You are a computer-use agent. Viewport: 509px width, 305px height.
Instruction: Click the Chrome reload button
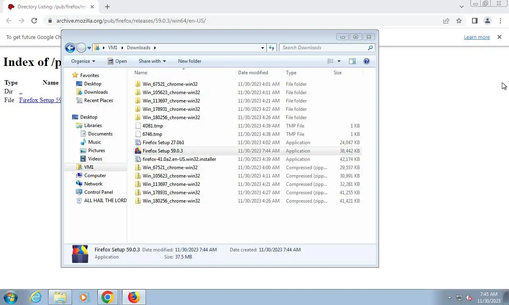pyautogui.click(x=34, y=21)
